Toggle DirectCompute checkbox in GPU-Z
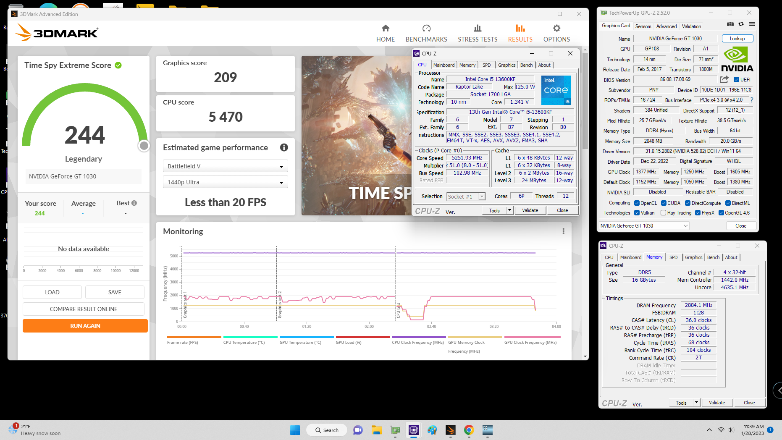The image size is (782, 440). [688, 203]
